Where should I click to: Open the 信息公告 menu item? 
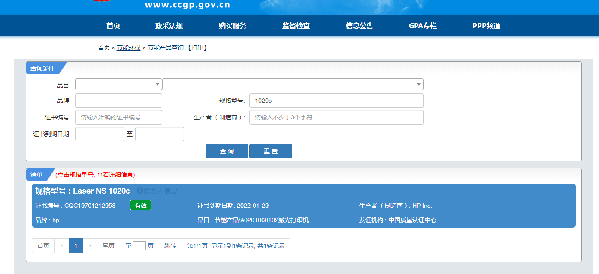[360, 26]
